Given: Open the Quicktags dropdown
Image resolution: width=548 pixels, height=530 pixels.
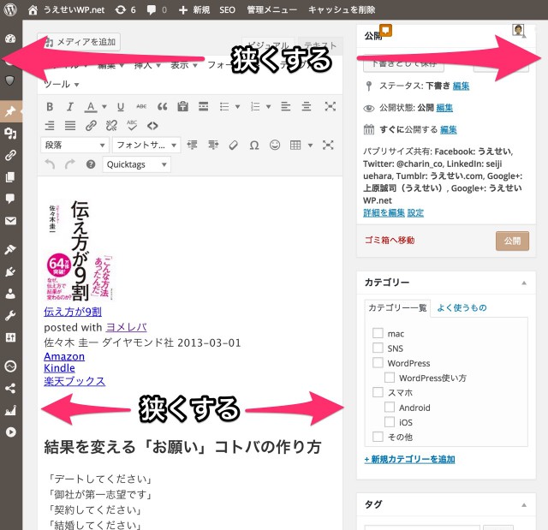Looking at the screenshot, I should [137, 164].
